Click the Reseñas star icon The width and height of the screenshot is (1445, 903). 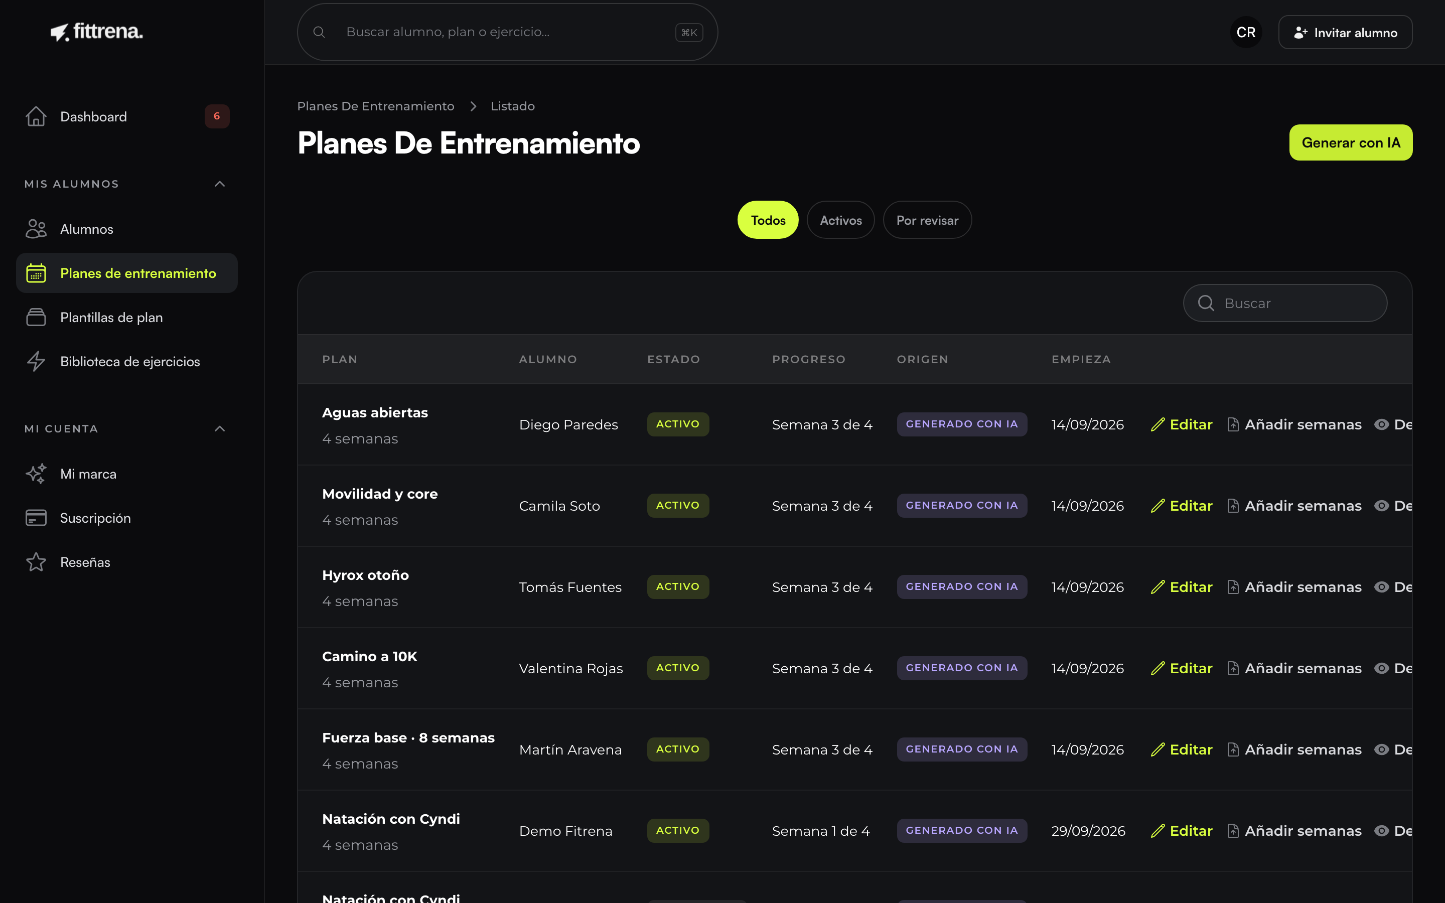click(36, 562)
